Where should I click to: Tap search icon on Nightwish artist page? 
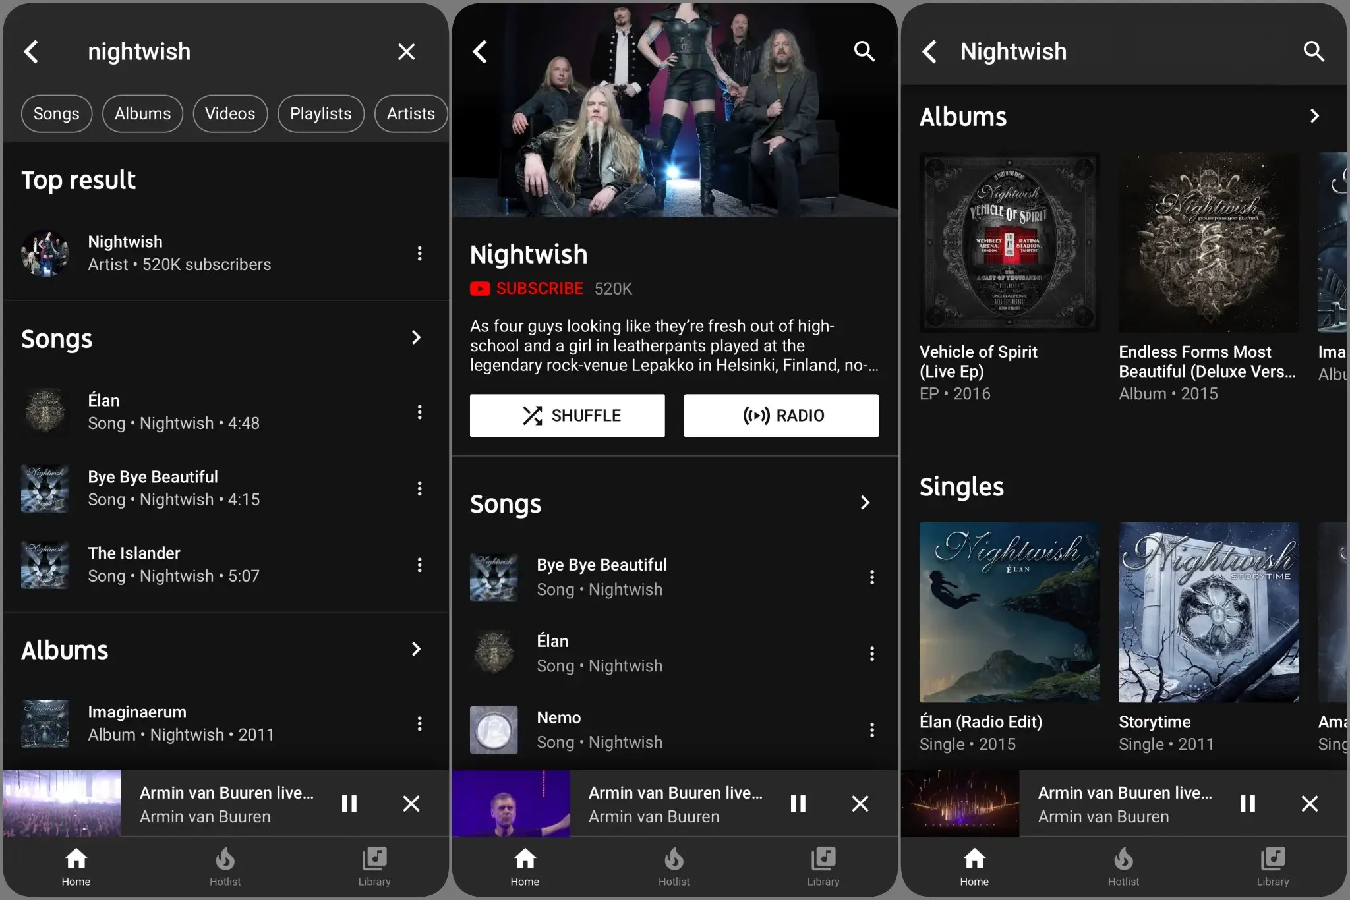pos(864,51)
